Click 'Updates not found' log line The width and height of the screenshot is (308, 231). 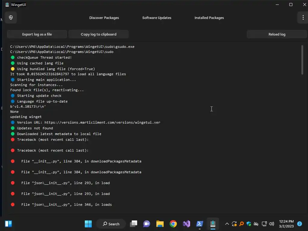coord(32,128)
